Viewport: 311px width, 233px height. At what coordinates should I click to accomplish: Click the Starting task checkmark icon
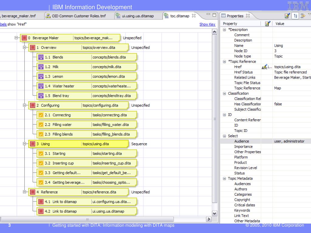click(41, 154)
